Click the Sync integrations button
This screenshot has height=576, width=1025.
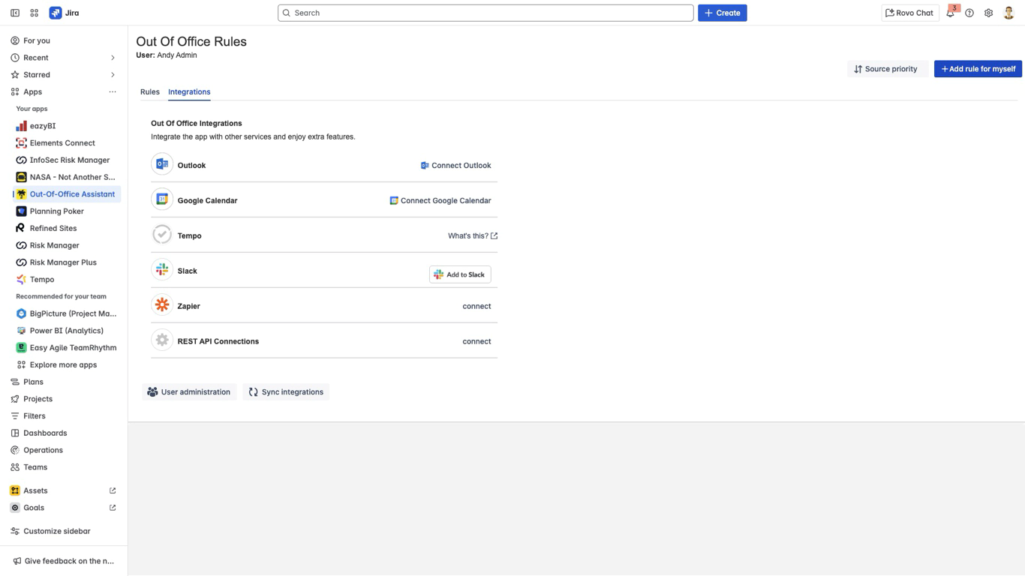coord(286,392)
